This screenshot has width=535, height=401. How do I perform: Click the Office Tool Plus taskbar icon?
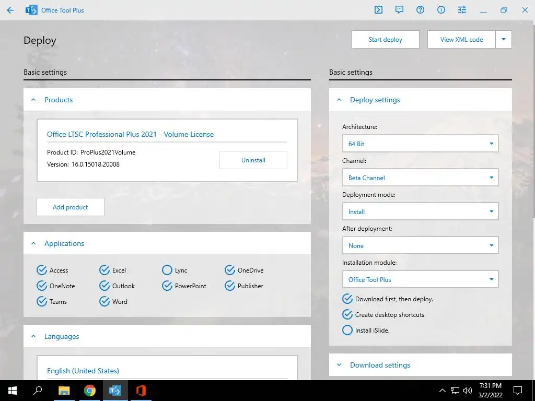click(x=115, y=391)
